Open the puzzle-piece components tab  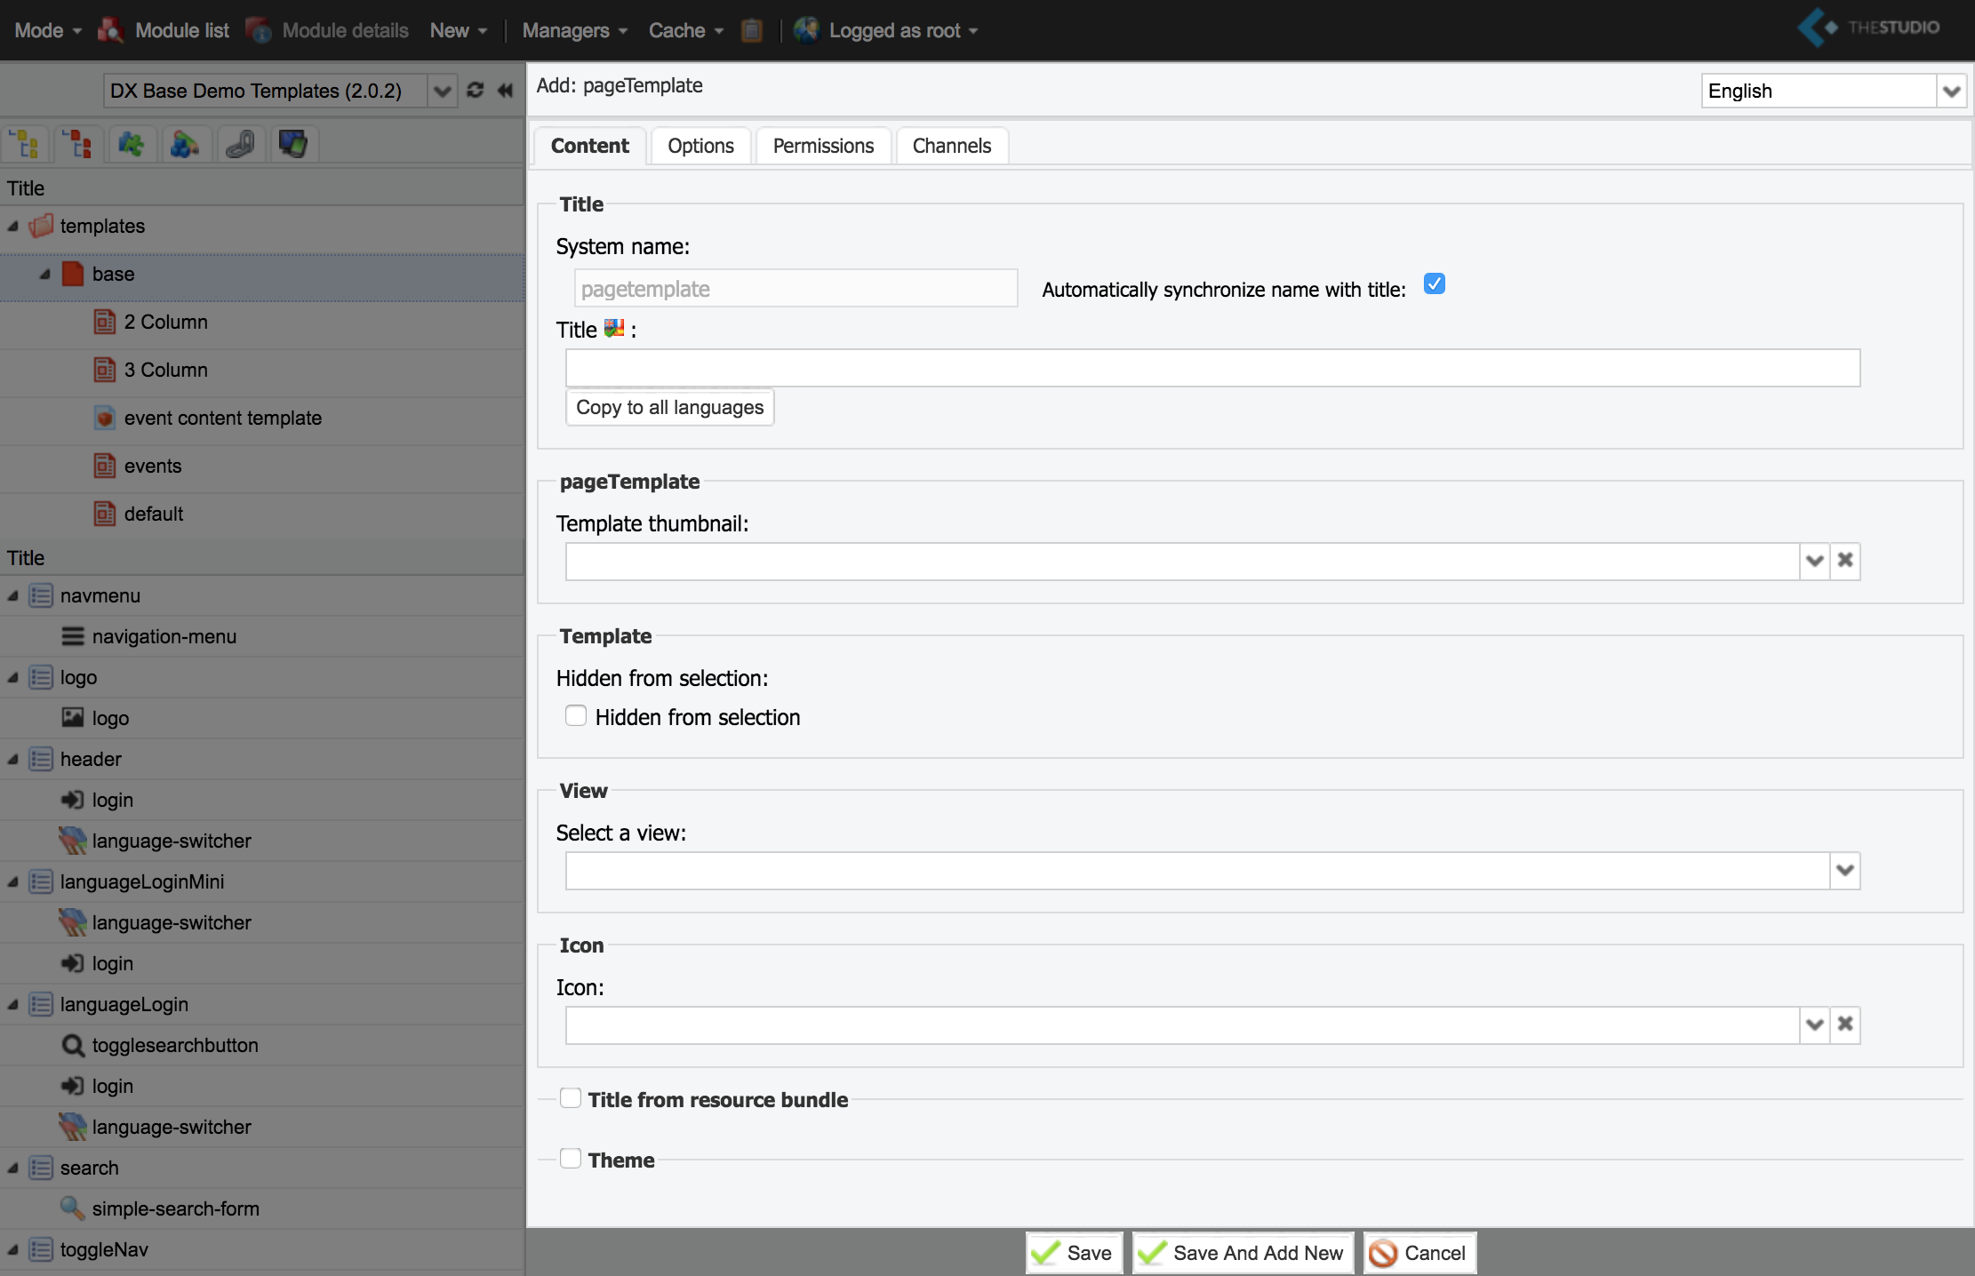click(132, 144)
